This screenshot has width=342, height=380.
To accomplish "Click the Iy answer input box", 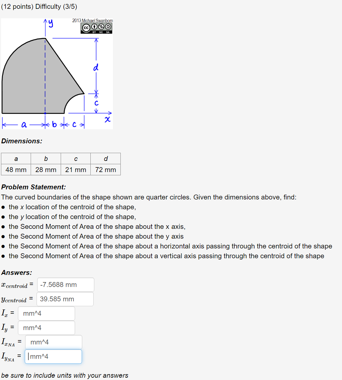I will 46,327.
